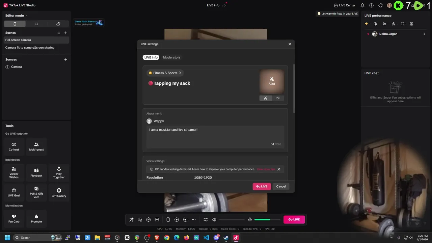Select the dual-screen layout mode
This screenshot has width=432, height=243.
pyautogui.click(x=58, y=24)
